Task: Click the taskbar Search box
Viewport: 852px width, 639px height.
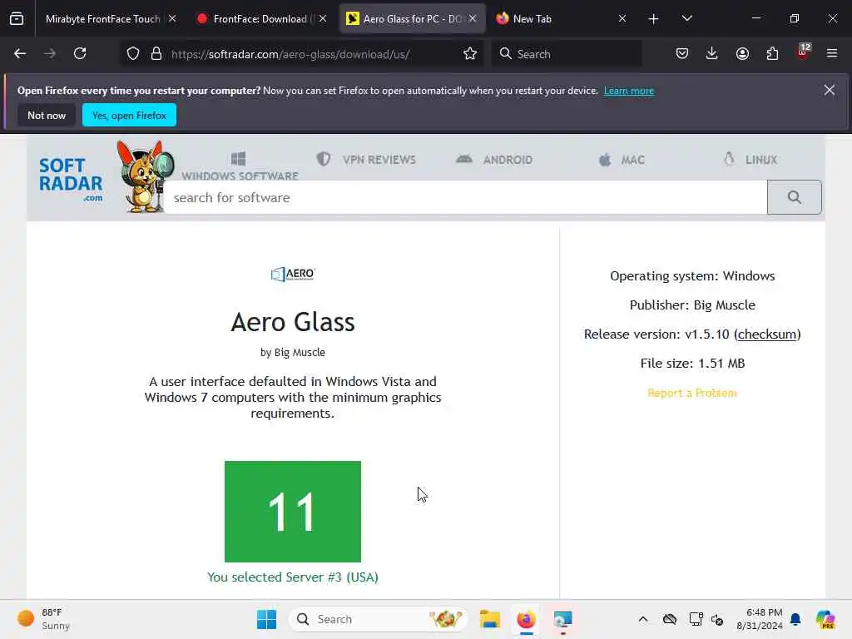Action: [x=379, y=619]
